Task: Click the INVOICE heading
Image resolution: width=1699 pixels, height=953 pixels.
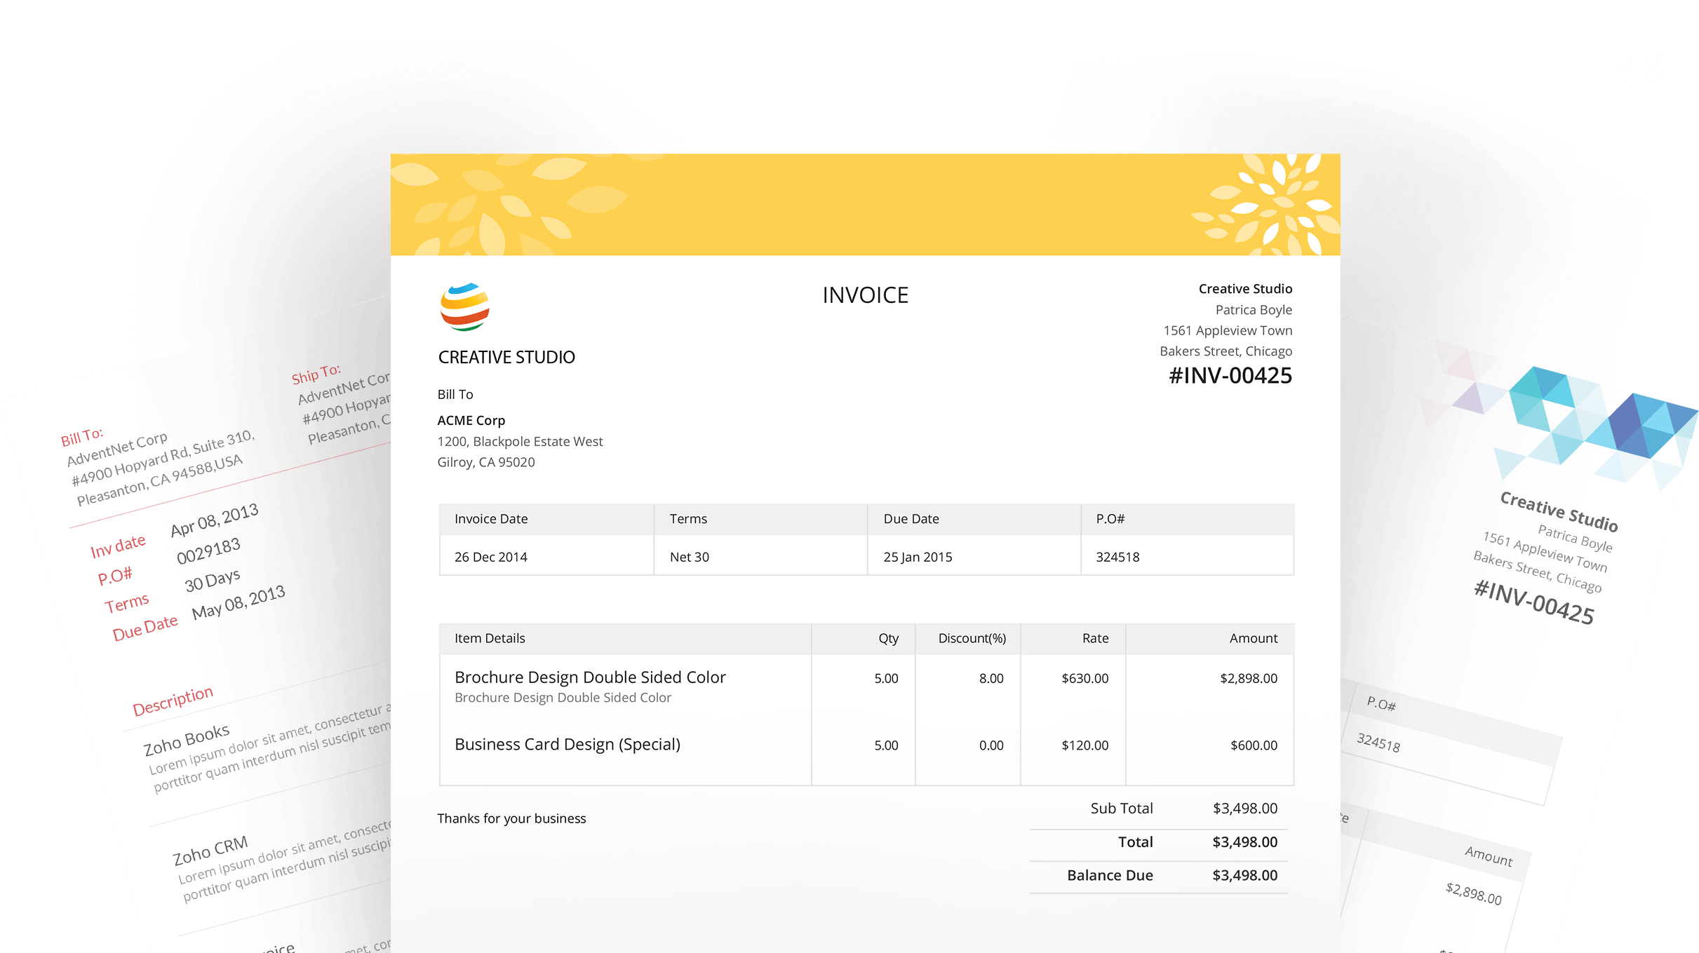Action: coord(865,295)
